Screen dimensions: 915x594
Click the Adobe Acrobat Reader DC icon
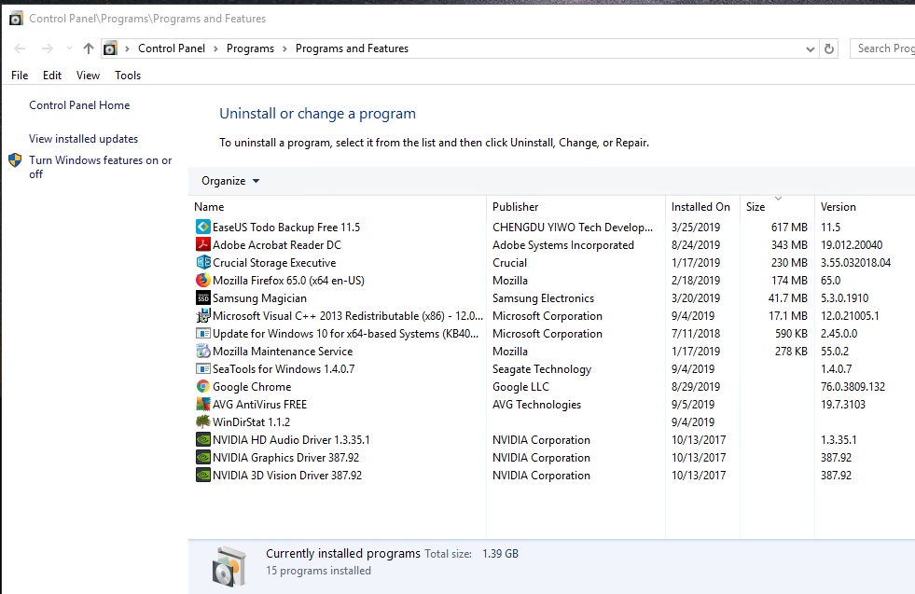(202, 244)
